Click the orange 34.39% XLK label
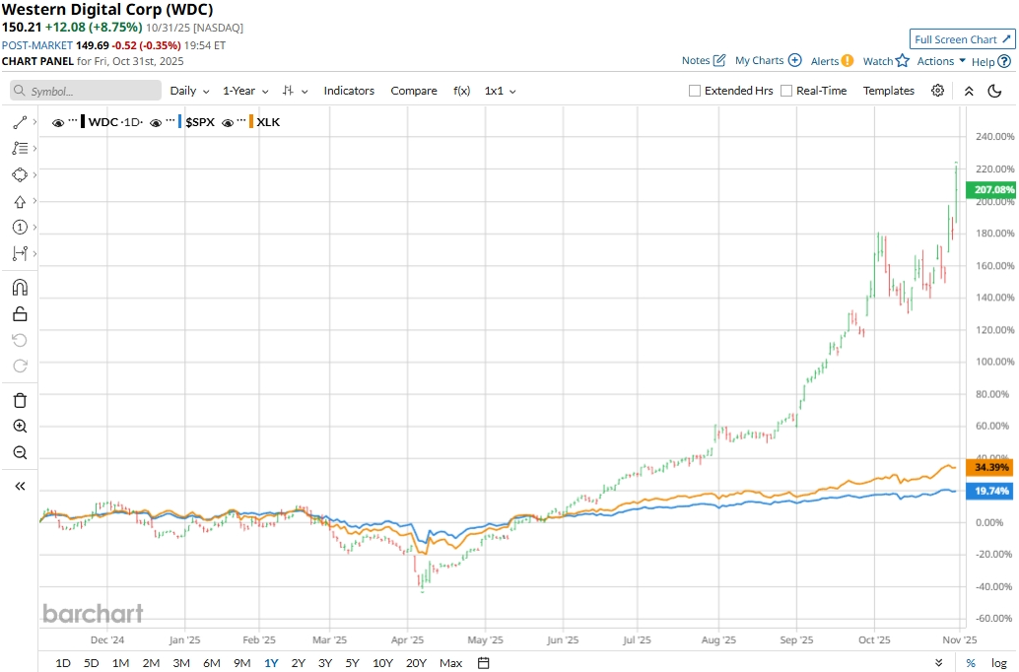This screenshot has height=672, width=1019. 990,467
